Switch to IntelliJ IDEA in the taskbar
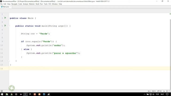Viewport: 171px width, 96px height. click(x=25, y=94)
